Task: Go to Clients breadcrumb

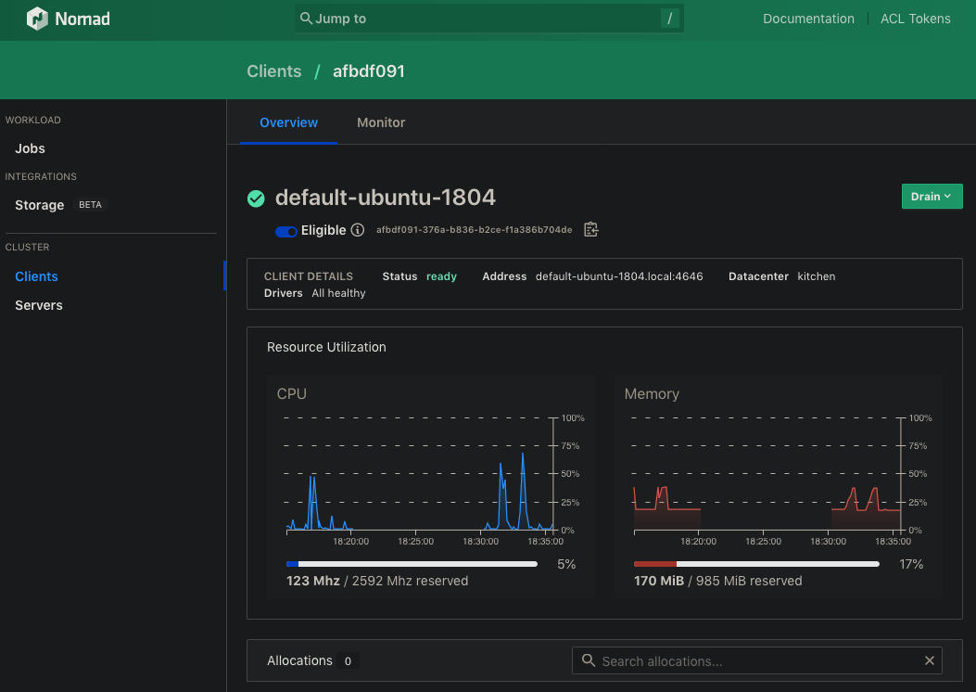Action: tap(273, 71)
